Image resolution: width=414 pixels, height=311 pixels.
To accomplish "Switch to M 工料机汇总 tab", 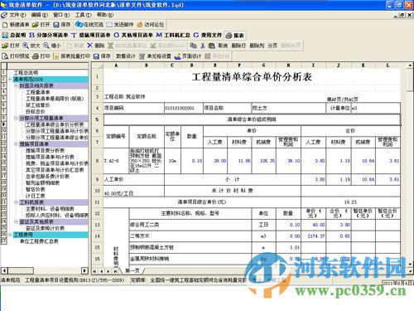I will click(173, 35).
